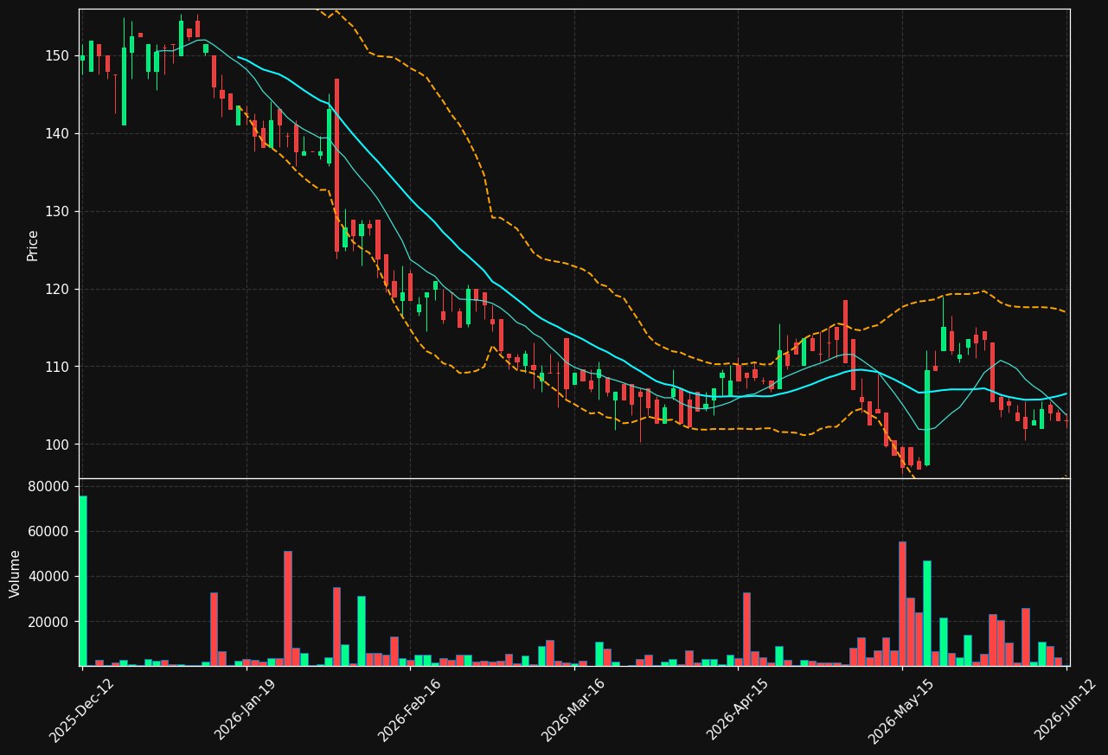Click the 130 price tick label
The image size is (1108, 755).
click(57, 212)
